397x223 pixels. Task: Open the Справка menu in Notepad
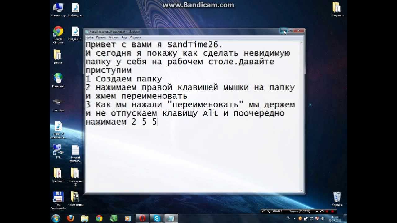click(135, 37)
